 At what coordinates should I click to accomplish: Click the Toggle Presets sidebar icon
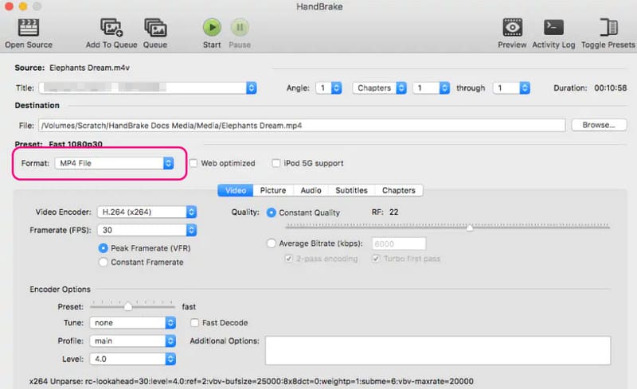click(x=608, y=28)
